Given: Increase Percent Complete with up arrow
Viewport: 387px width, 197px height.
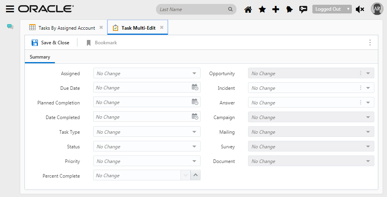Looking at the screenshot, I should (195, 175).
